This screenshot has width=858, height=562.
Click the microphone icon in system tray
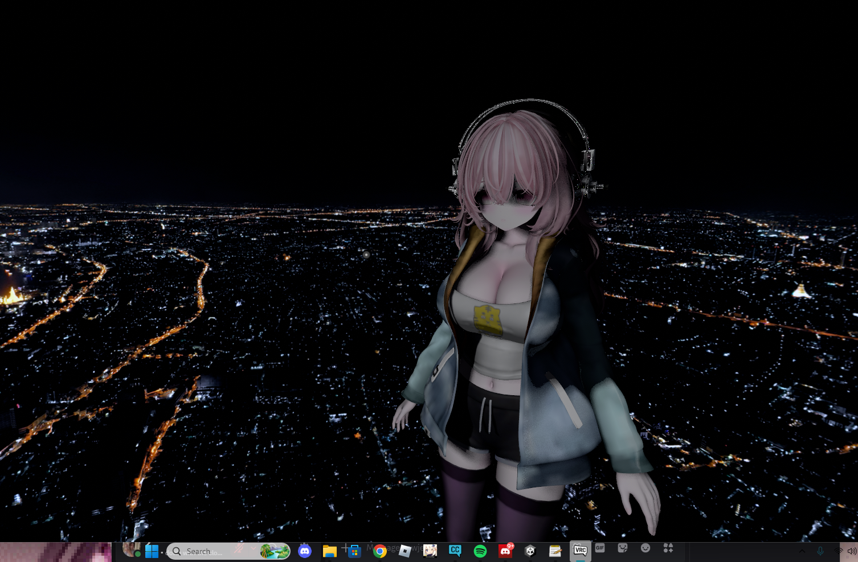[x=820, y=551]
